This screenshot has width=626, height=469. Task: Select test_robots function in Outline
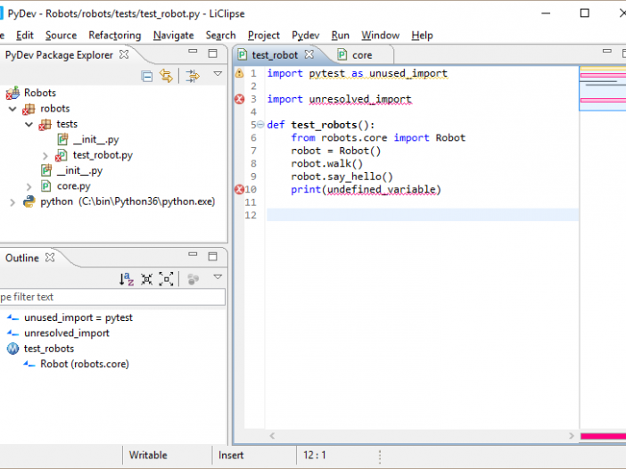49,349
